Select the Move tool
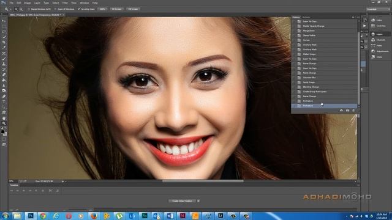Screen dimensions: 392x220 pos(4,21)
